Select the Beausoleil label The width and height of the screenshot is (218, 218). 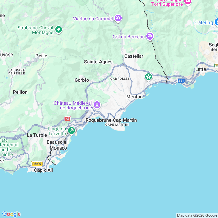pyautogui.click(x=58, y=142)
